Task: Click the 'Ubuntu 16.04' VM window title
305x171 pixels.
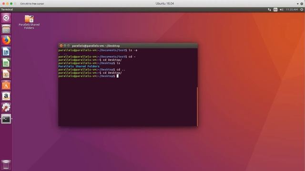Action: pos(165,4)
